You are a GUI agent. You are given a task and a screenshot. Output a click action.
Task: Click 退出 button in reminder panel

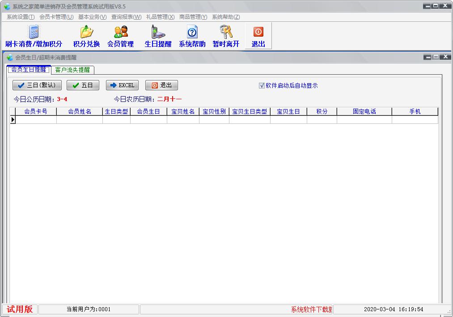(x=161, y=85)
